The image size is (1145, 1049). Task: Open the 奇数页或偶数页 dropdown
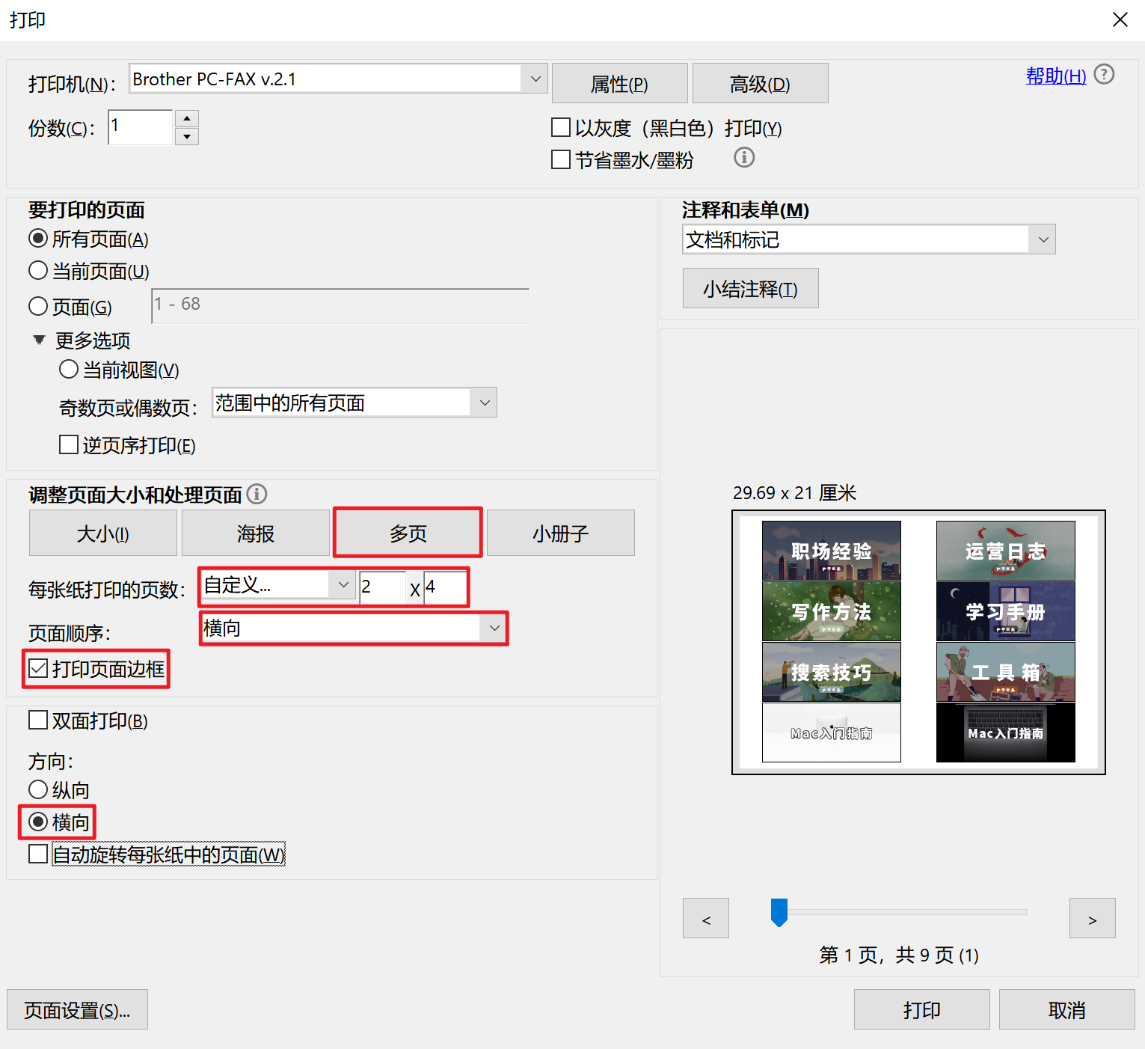point(484,403)
